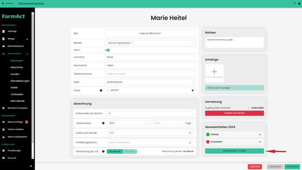Collapse the sidebar with the arrow icon
Screen dimensions: 302x170
pos(31,166)
